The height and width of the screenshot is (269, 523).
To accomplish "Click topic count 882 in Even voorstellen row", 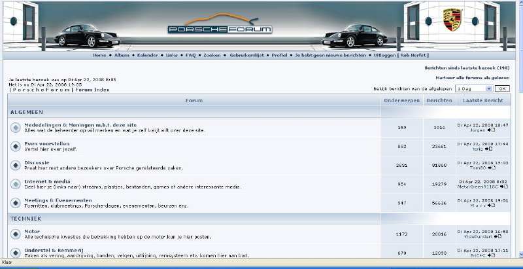I will point(402,146).
